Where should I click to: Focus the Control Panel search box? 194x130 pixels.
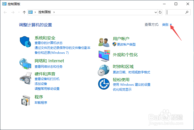(x=178, y=12)
